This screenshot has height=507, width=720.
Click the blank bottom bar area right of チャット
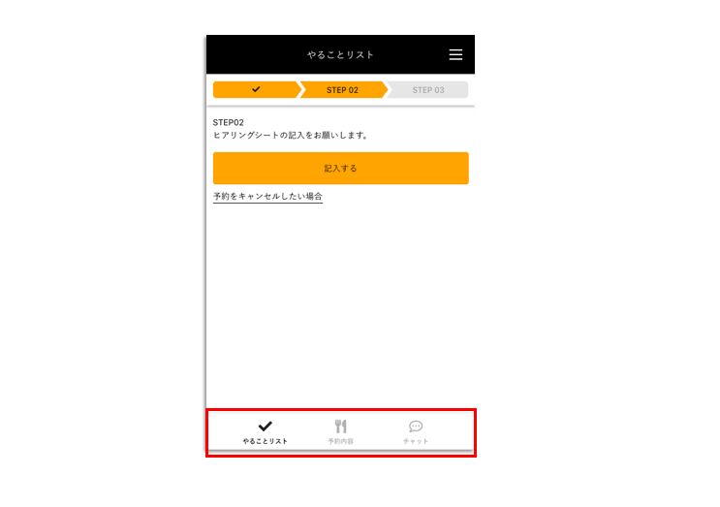(453, 431)
